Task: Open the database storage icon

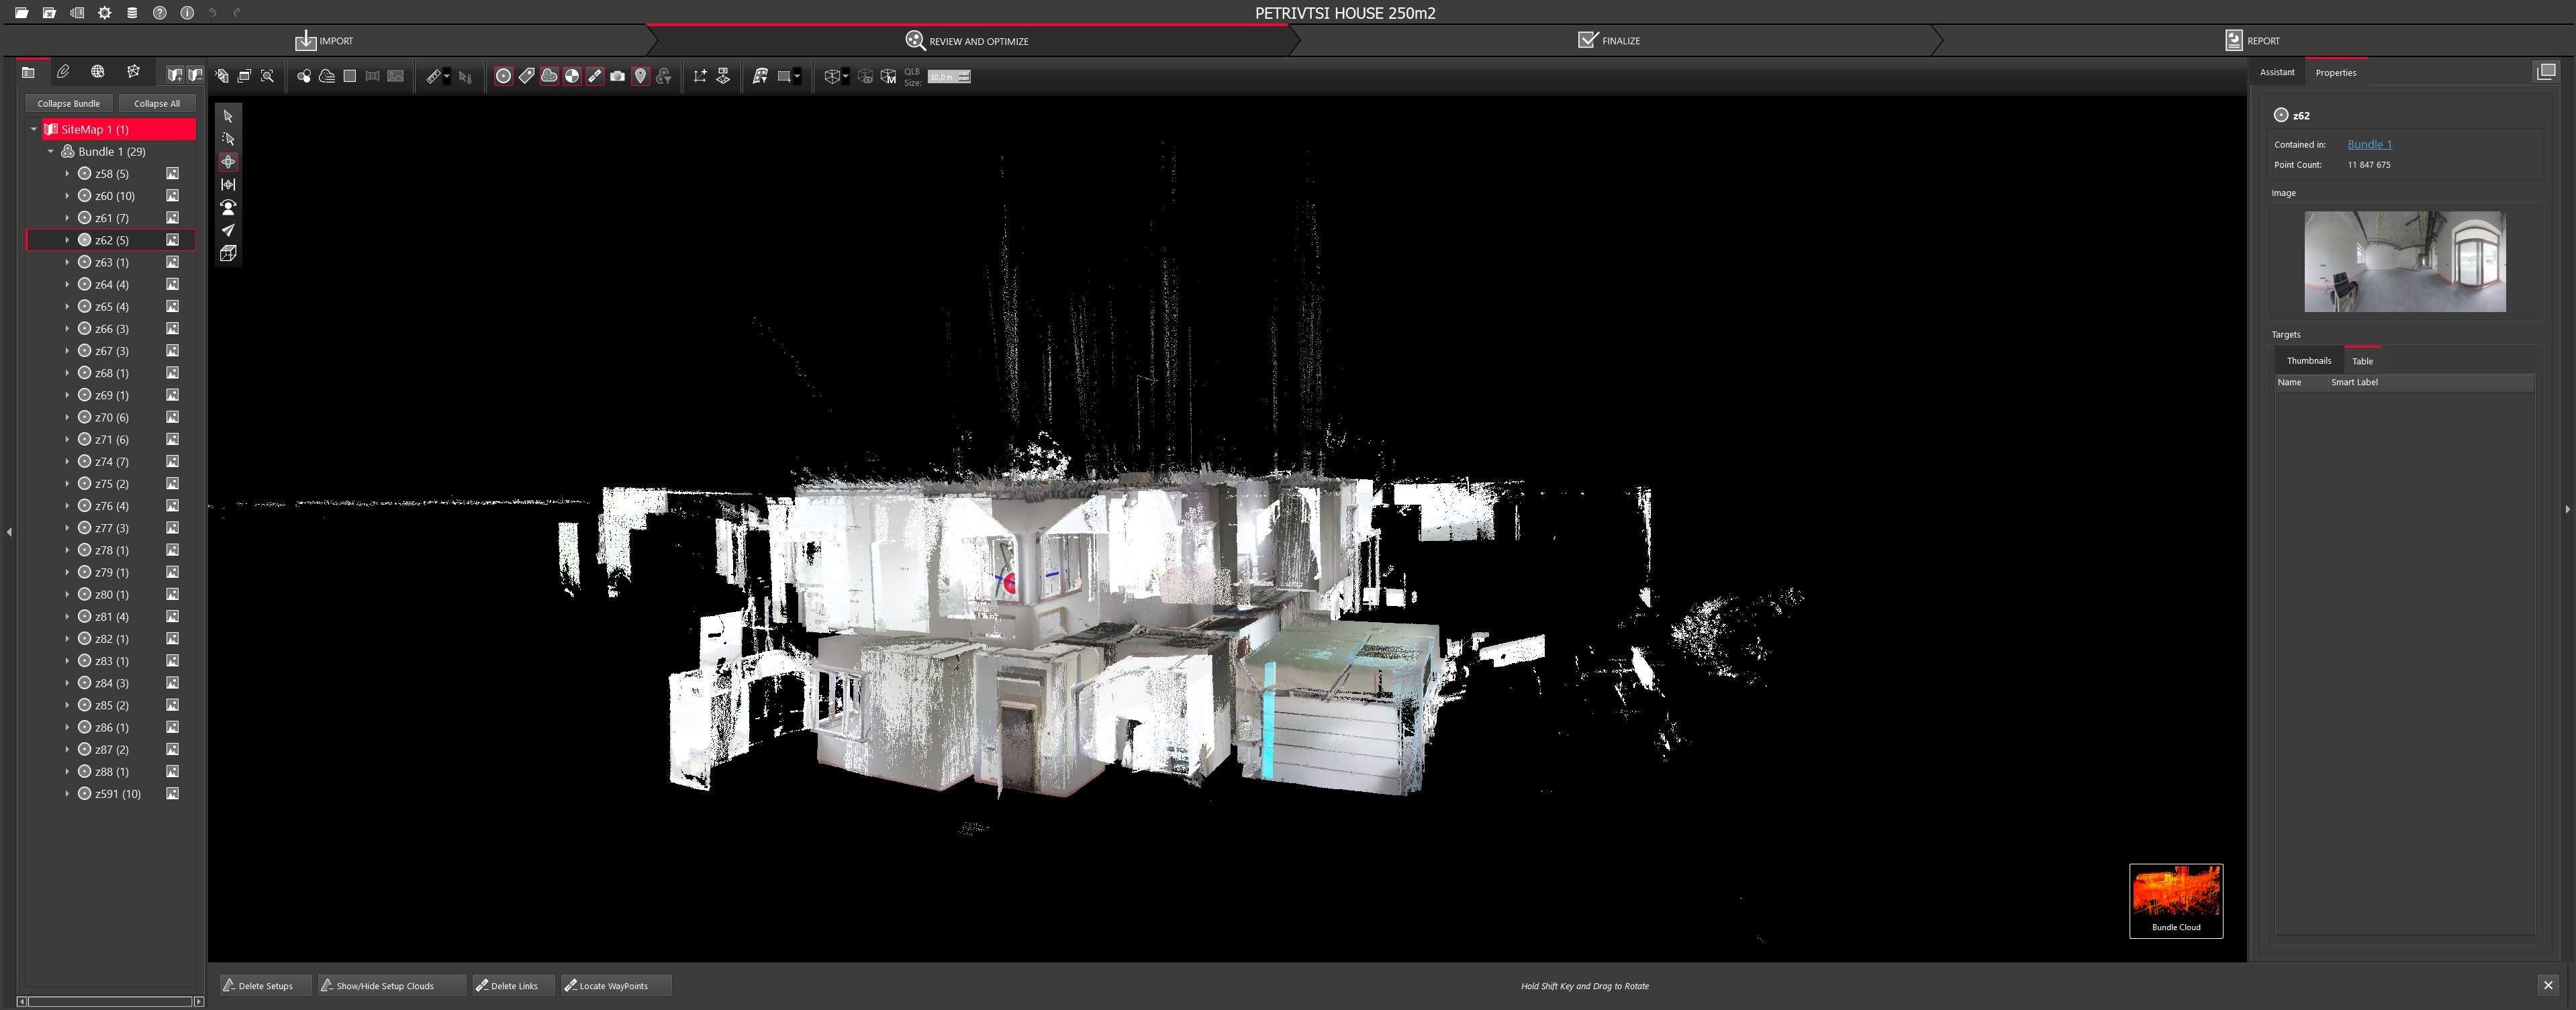Action: 132,13
